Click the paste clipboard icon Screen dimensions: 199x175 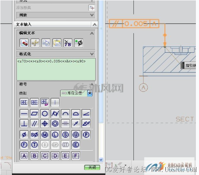pos(57,43)
